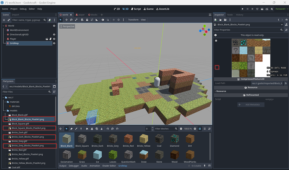Pause the running scene
Viewport: 289px width, 170px height.
pos(248,9)
